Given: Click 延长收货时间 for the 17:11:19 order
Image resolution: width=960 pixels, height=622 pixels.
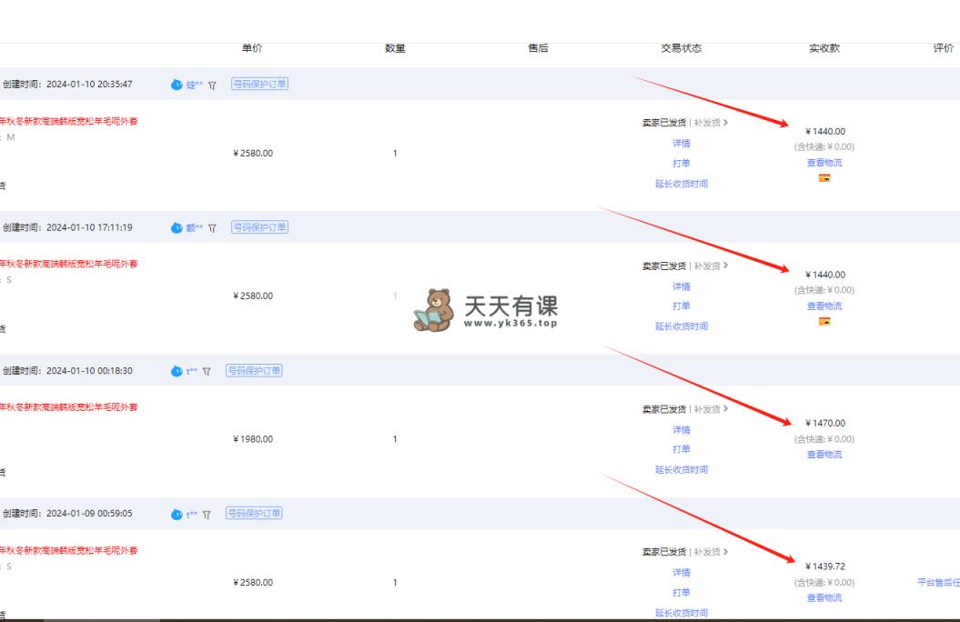Looking at the screenshot, I should [x=682, y=326].
